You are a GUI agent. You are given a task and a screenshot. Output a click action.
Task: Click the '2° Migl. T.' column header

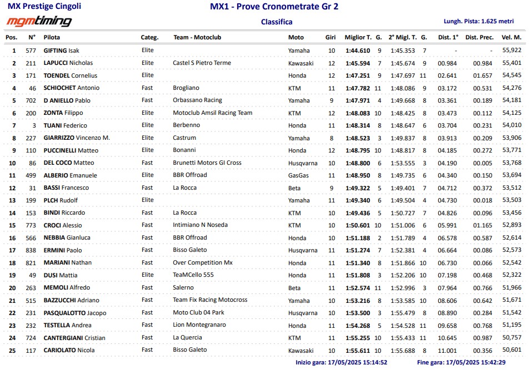point(403,37)
